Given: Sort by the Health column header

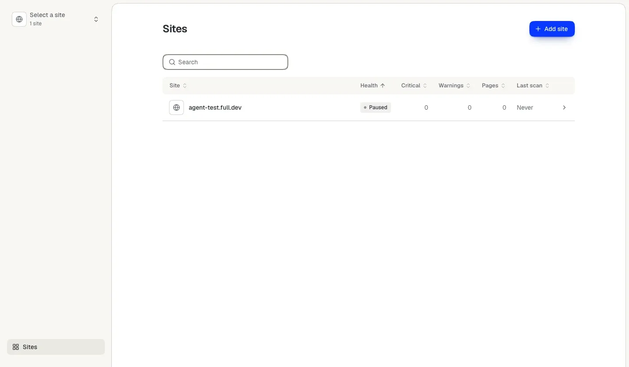Looking at the screenshot, I should 373,86.
